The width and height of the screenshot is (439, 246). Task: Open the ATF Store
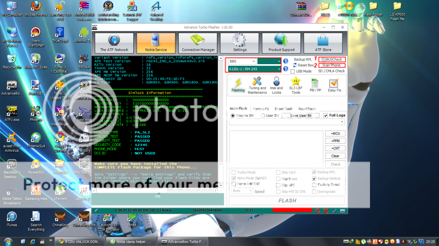click(x=323, y=43)
